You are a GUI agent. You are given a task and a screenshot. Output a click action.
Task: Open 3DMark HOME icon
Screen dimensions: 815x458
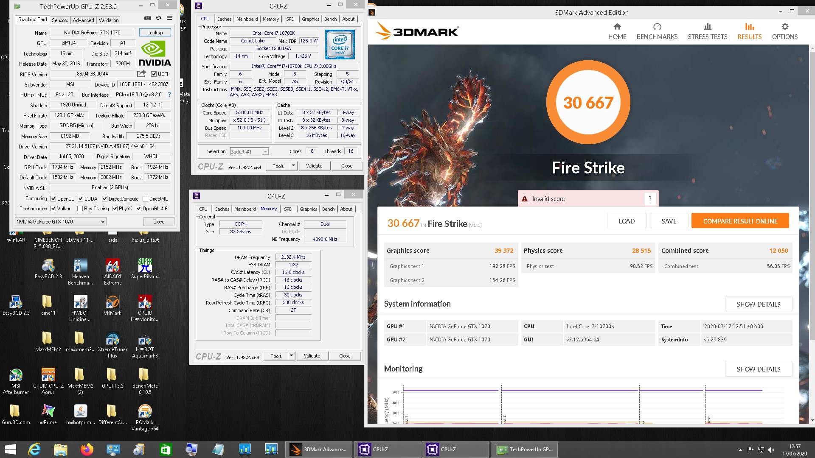tap(617, 27)
